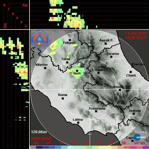Click the HIMET logo
The image size is (149, 149).
[x=141, y=137]
